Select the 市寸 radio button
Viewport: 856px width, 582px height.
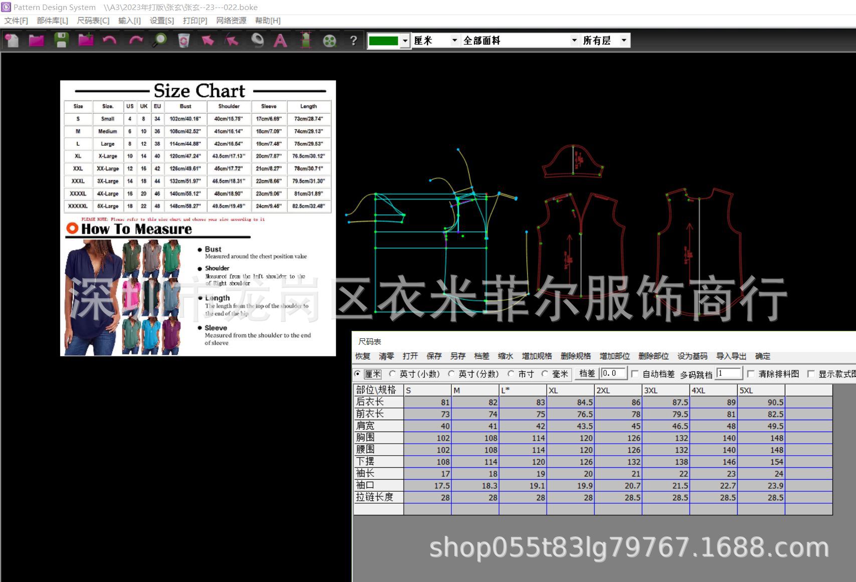511,373
